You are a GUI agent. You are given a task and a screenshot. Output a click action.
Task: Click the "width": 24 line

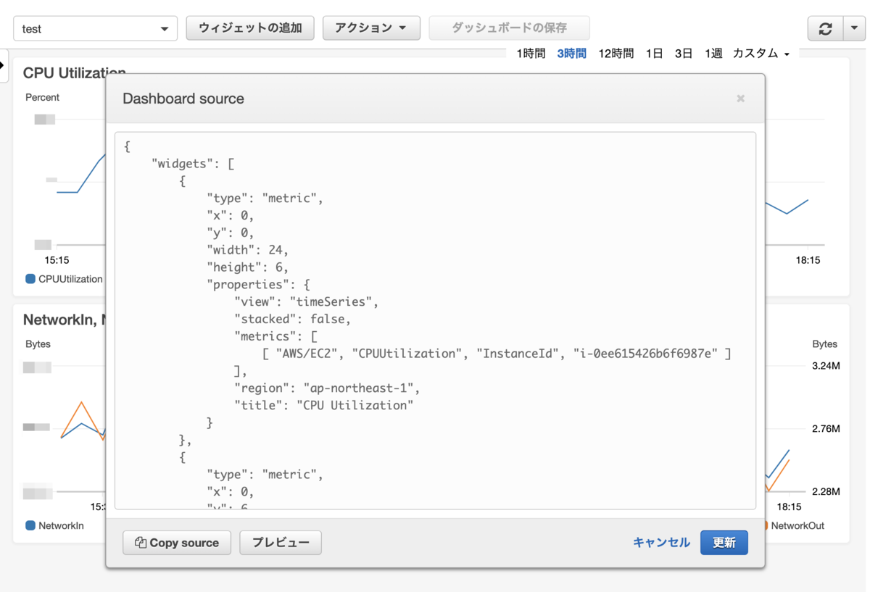pos(247,250)
